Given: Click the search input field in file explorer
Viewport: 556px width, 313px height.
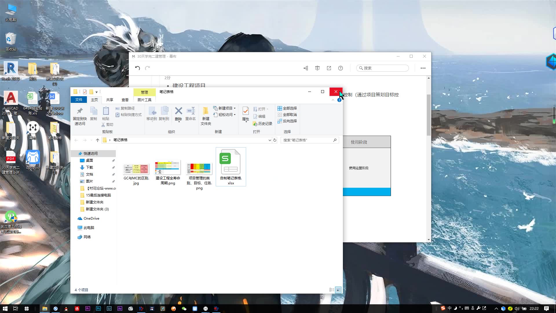Looking at the screenshot, I should [308, 140].
